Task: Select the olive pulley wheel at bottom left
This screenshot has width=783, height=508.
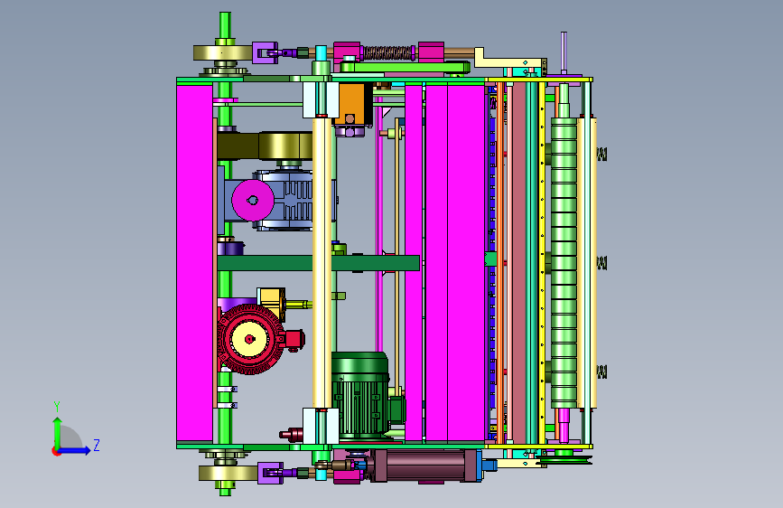Action: point(228,473)
